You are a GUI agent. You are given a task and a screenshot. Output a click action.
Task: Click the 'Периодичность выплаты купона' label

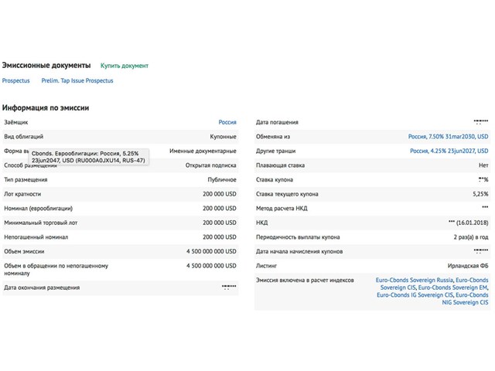click(x=298, y=237)
